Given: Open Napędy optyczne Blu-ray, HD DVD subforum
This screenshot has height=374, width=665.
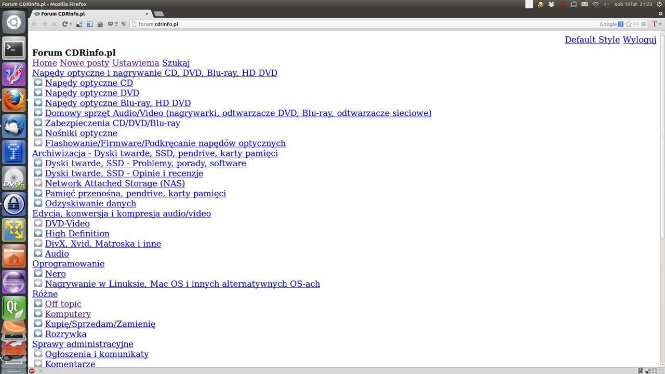Looking at the screenshot, I should coord(118,103).
